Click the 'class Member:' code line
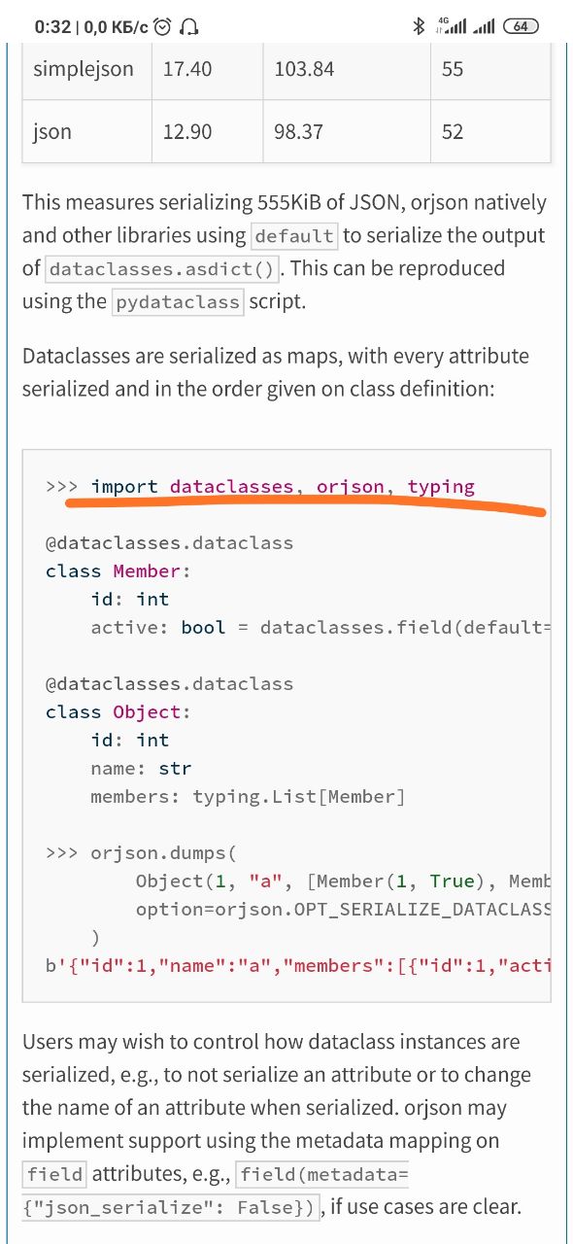Screen dimensions: 573x1244 click(x=118, y=570)
